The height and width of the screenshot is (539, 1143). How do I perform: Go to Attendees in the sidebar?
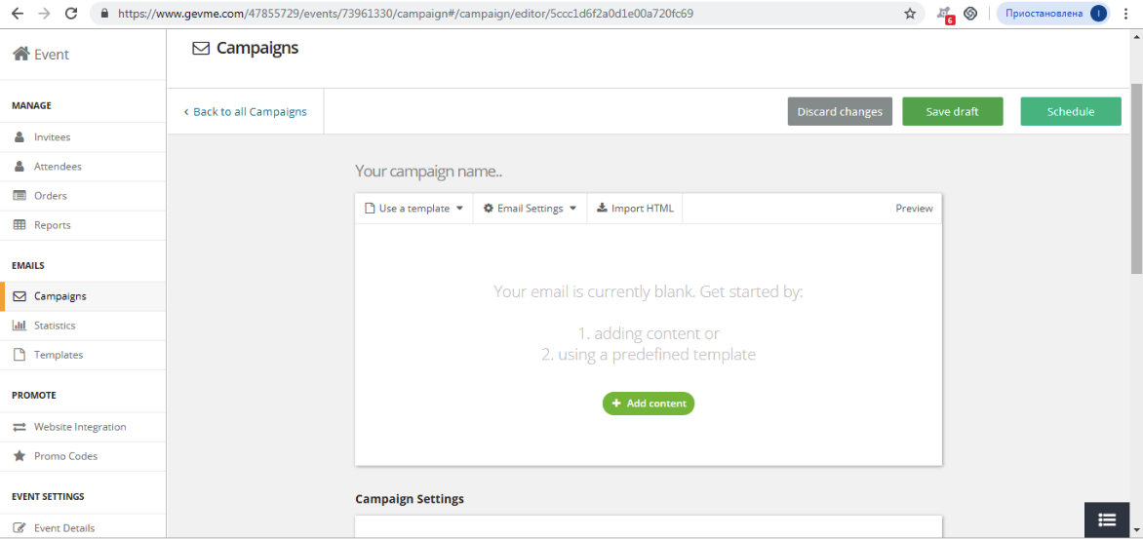[x=58, y=167]
